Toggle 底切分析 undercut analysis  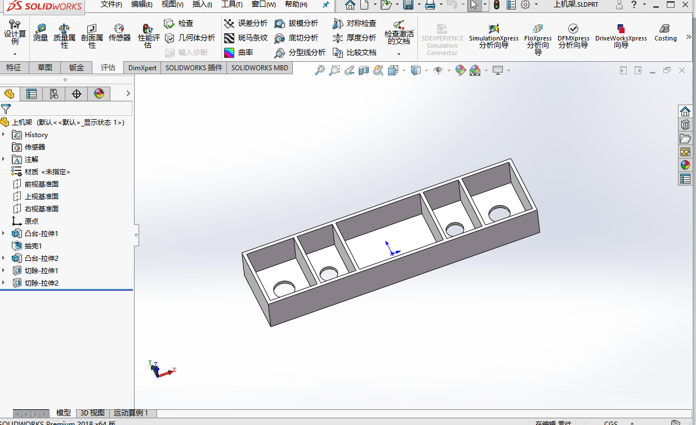point(296,38)
